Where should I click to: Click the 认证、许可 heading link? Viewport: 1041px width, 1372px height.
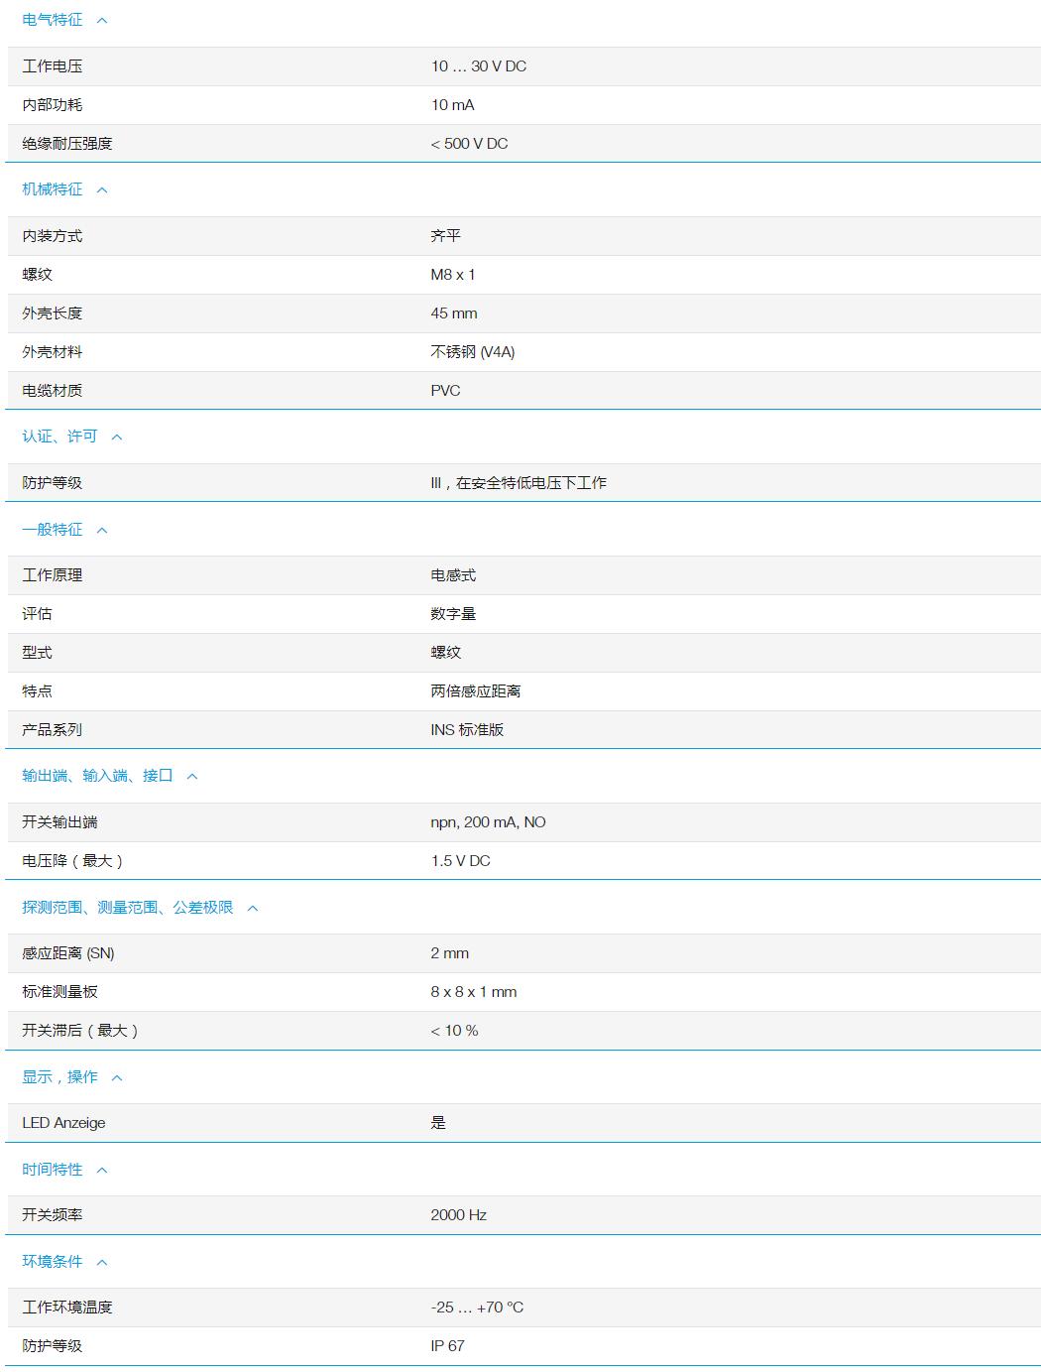(x=59, y=436)
